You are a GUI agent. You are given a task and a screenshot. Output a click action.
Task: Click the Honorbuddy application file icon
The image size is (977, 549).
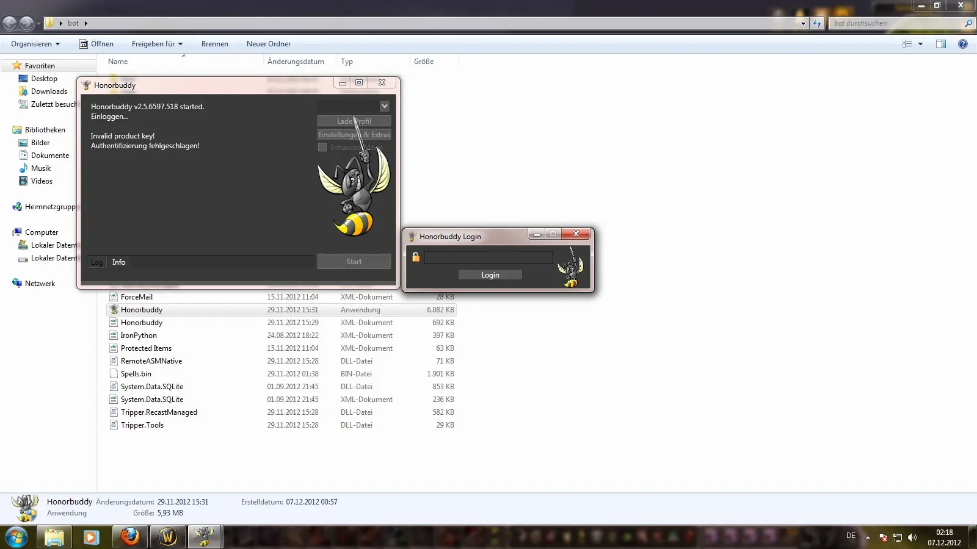coord(114,310)
